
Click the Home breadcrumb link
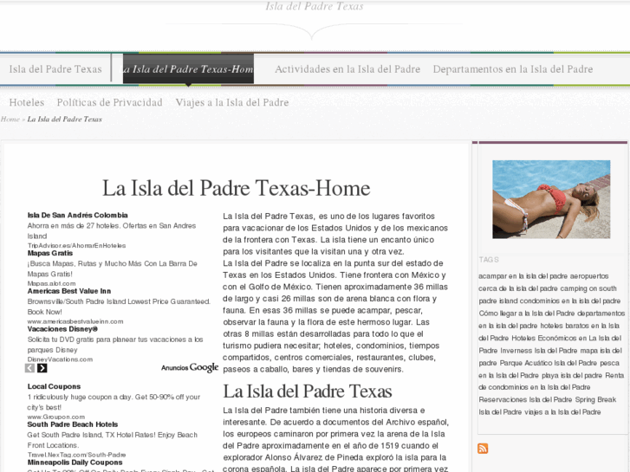click(x=10, y=119)
